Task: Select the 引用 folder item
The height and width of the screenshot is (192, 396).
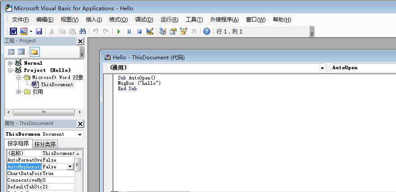Action: [38, 92]
